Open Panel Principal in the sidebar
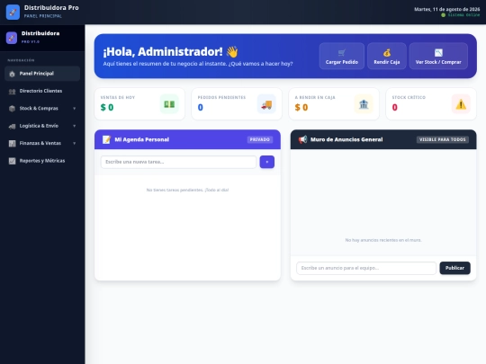The image size is (486, 364). click(42, 74)
